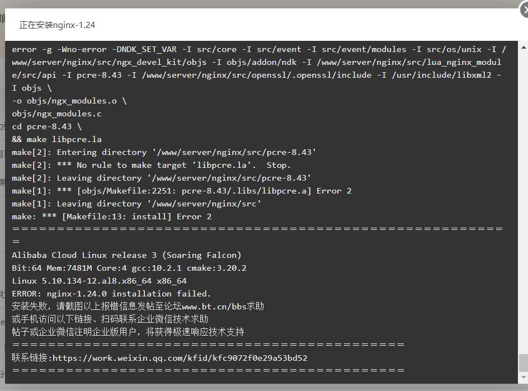Click the Linux 5.10.134 kernel version line
This screenshot has height=391, width=528.
pos(99,281)
